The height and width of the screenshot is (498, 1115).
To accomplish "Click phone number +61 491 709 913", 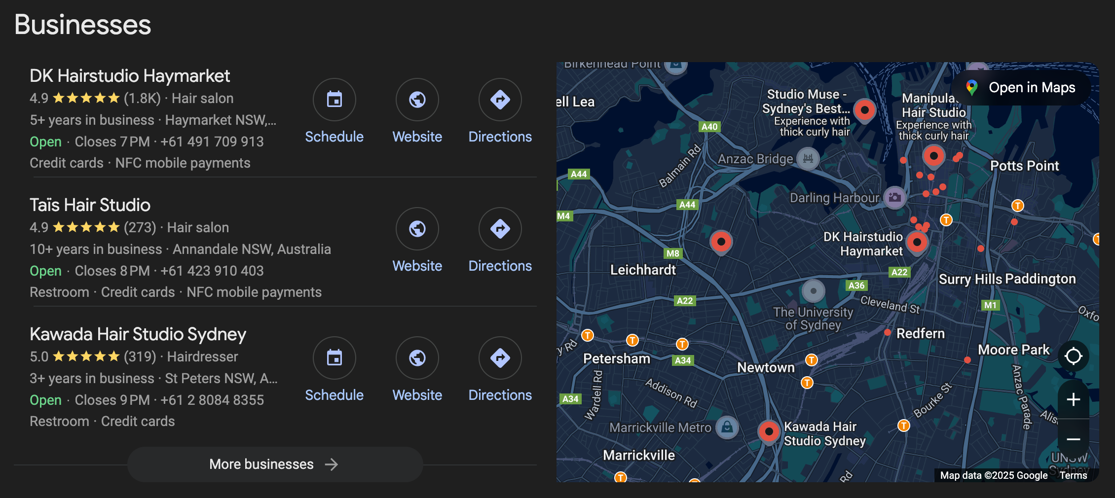I will pyautogui.click(x=212, y=142).
